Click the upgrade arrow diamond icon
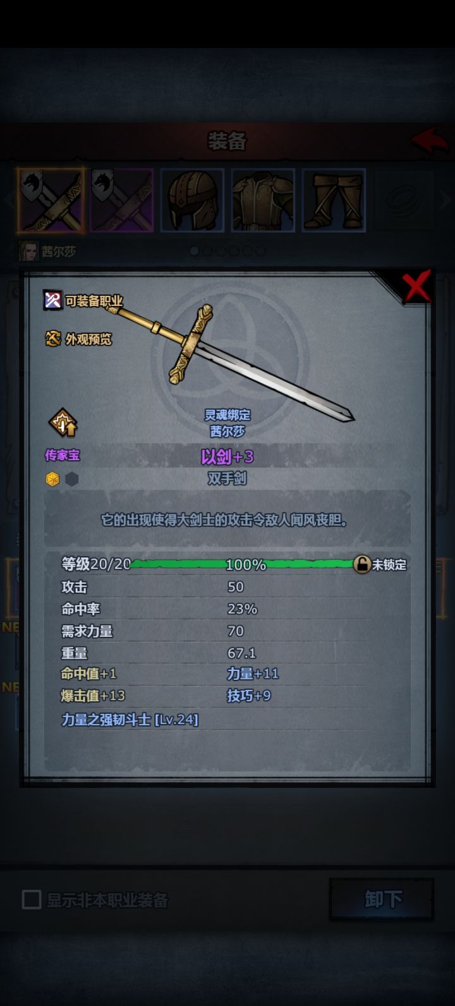 [63, 424]
